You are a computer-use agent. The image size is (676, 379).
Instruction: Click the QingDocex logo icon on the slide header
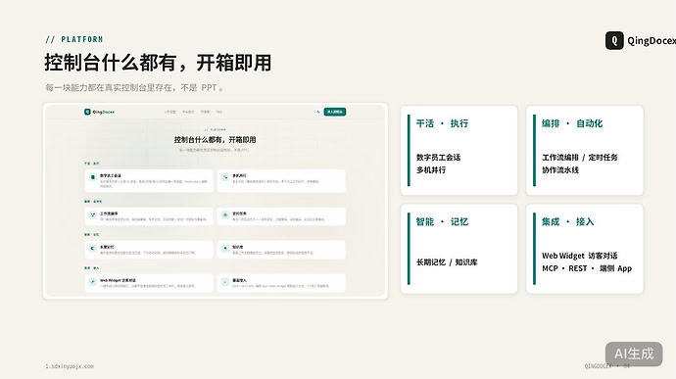[614, 40]
